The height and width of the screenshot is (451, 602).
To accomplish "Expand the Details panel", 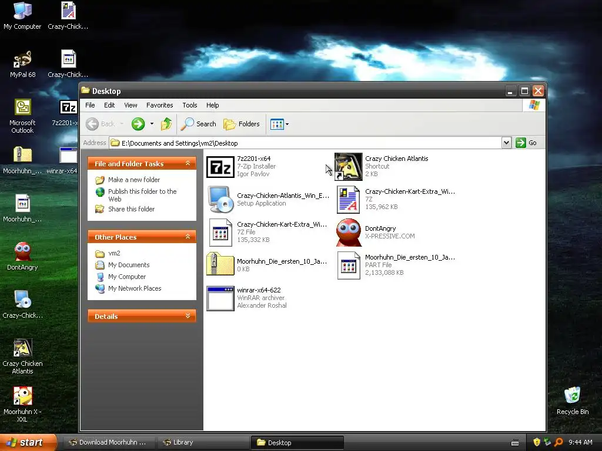I will coord(188,316).
